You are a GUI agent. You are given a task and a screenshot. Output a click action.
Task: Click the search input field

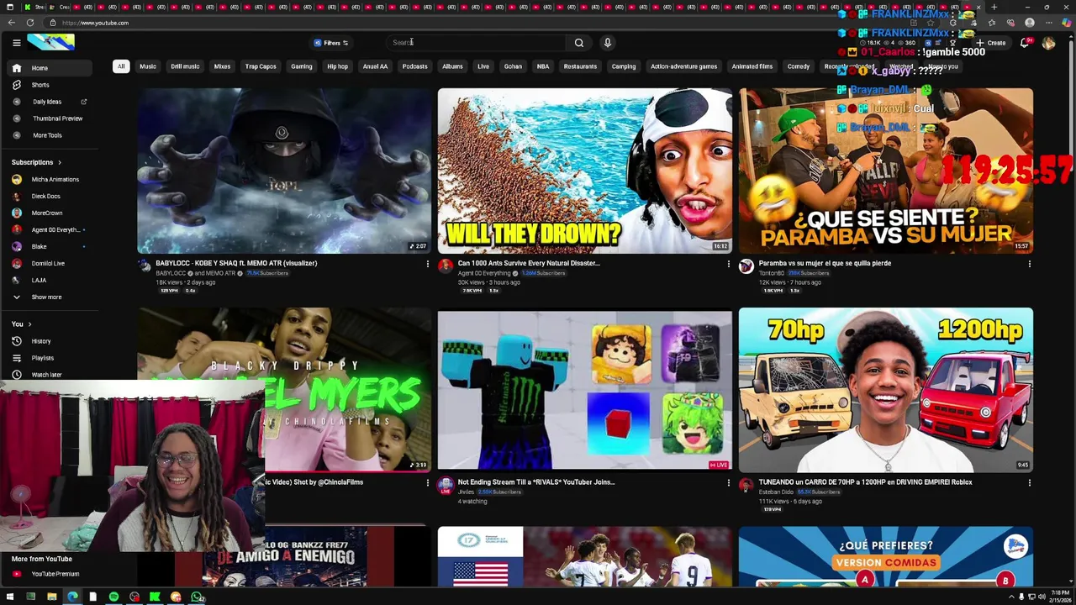pyautogui.click(x=477, y=43)
